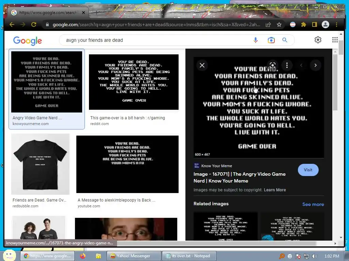Viewport: 349px width, 261px height.
Task: Click the 'This game-over is a bit harsh : r/gaming' caption
Action: click(127, 118)
